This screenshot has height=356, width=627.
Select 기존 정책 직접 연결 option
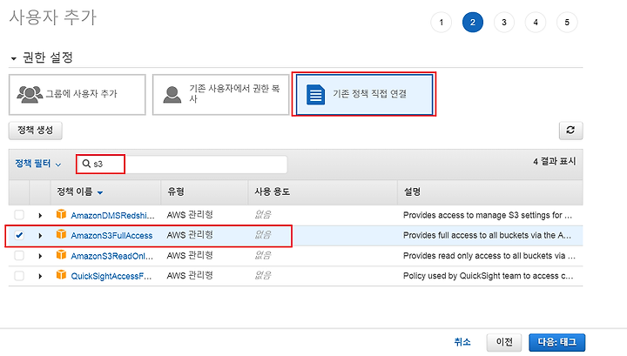coord(364,95)
